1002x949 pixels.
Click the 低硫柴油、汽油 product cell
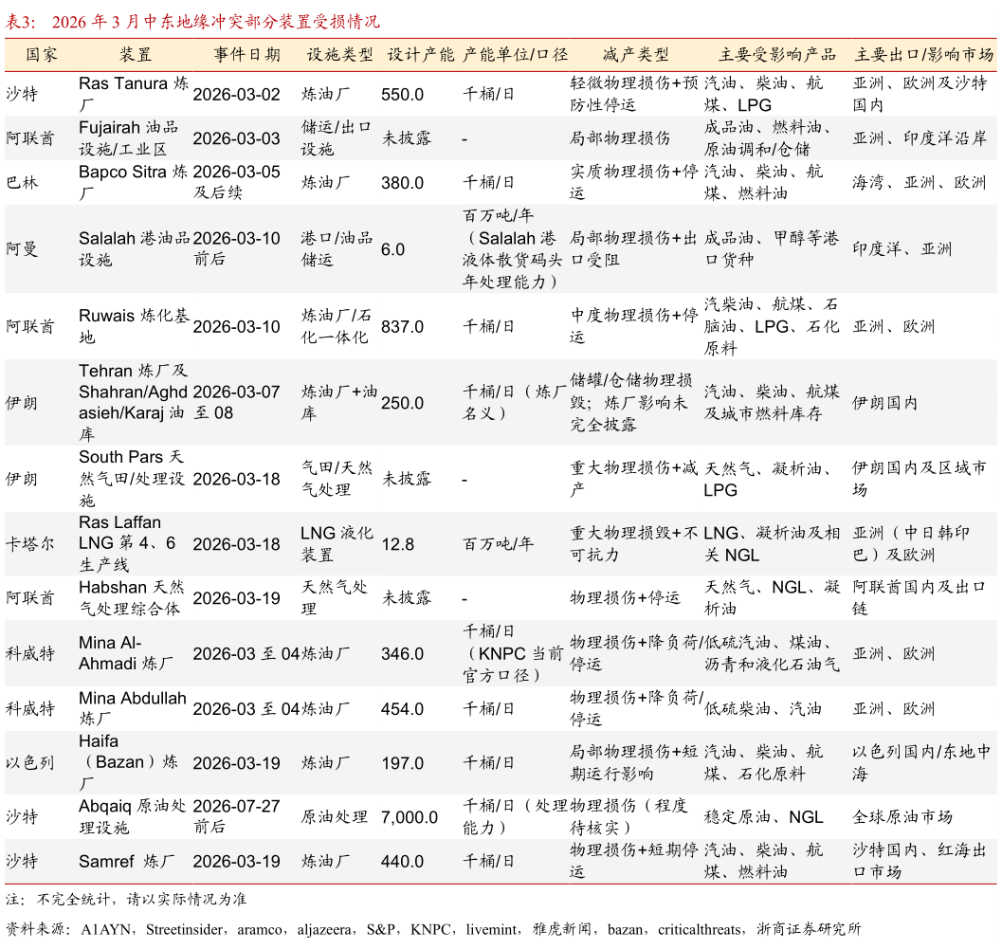(763, 709)
